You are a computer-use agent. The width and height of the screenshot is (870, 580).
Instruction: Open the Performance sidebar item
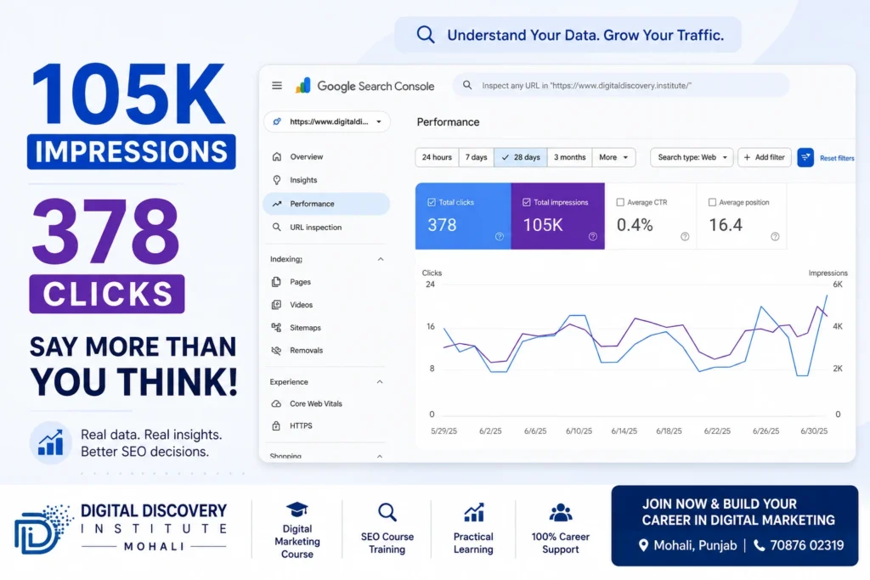click(x=326, y=204)
